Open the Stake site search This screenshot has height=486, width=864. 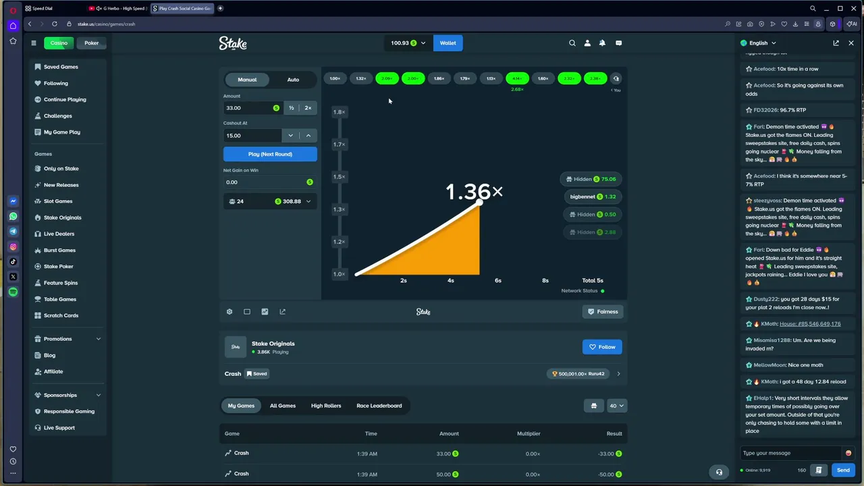click(572, 43)
